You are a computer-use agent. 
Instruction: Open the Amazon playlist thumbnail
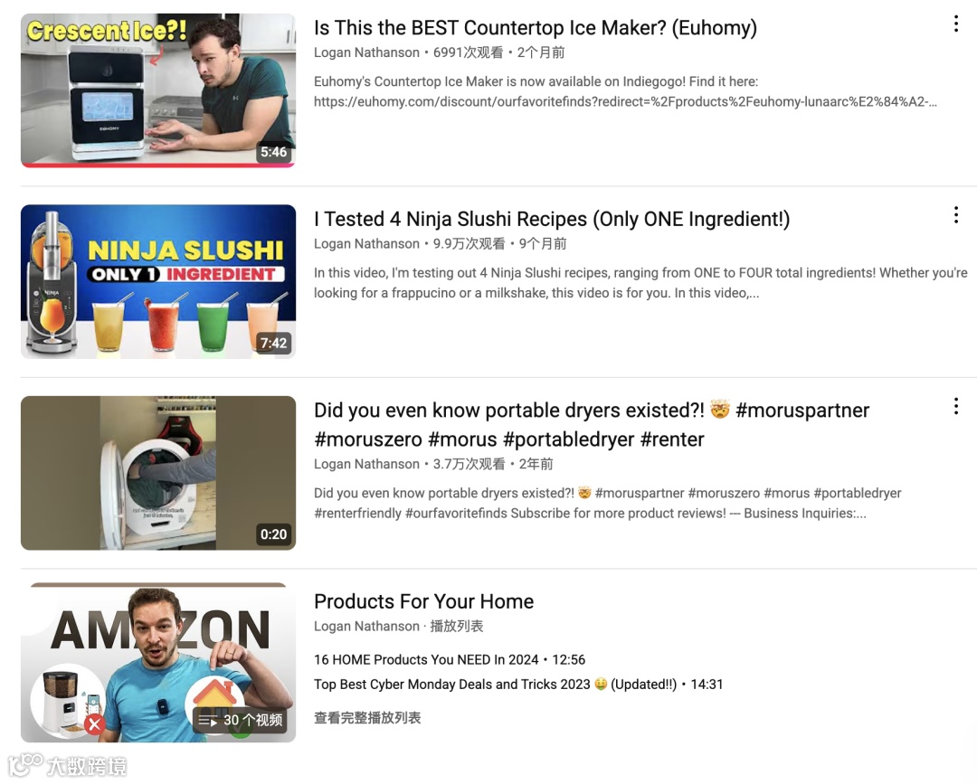coord(158,663)
